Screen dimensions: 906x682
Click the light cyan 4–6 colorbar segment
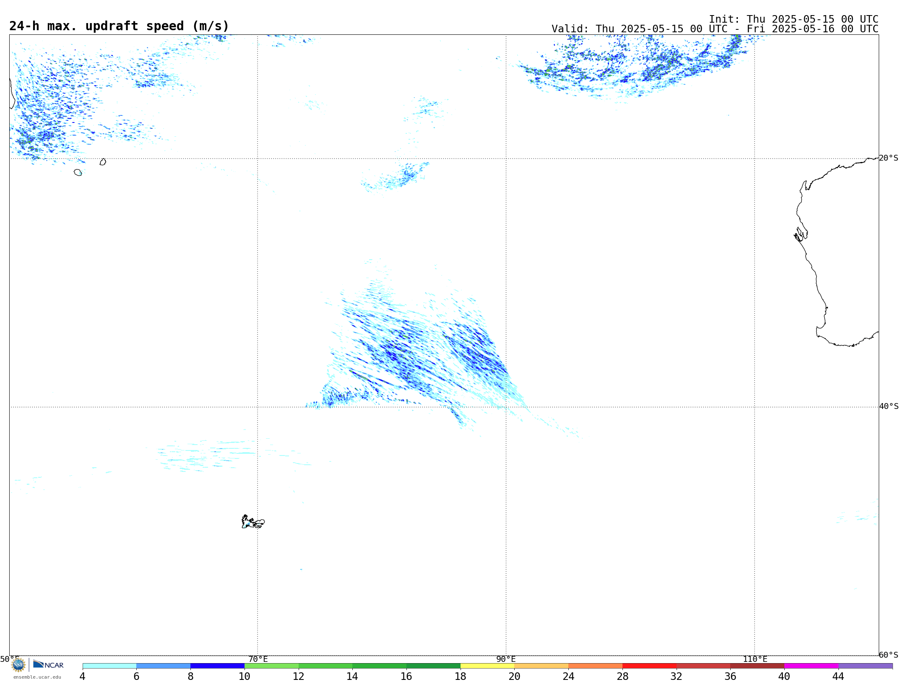tap(109, 666)
